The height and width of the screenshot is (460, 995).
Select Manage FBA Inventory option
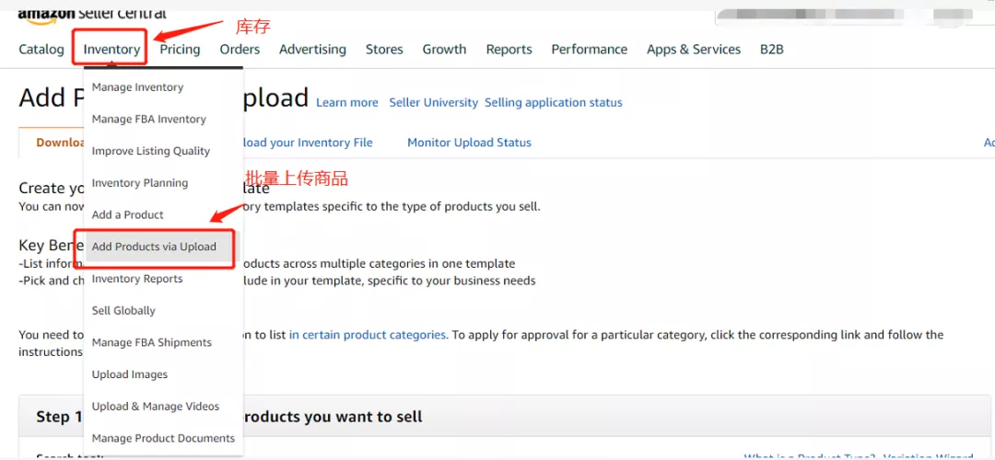click(148, 120)
